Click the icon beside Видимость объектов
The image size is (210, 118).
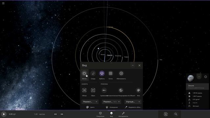[x=126, y=107]
